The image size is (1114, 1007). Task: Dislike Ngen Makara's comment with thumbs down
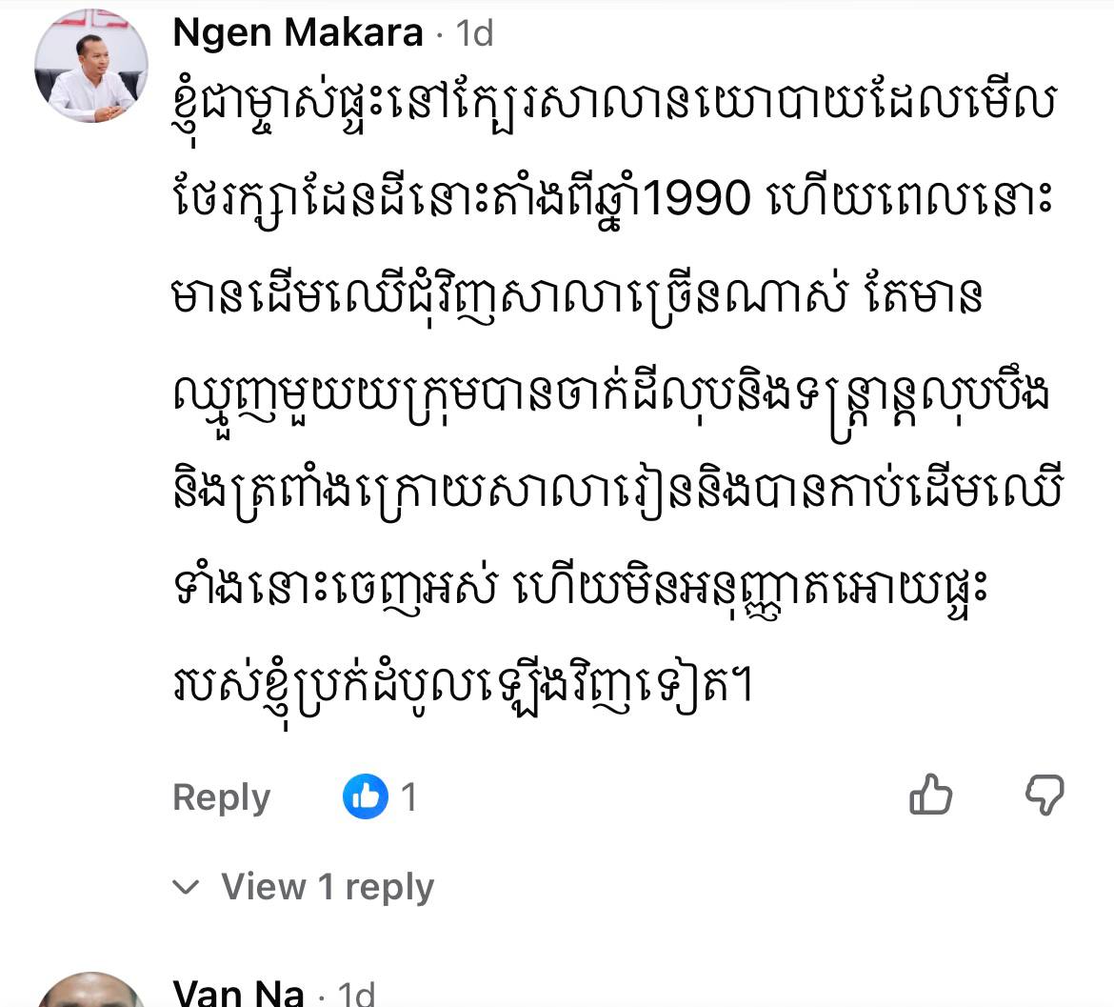point(1044,795)
